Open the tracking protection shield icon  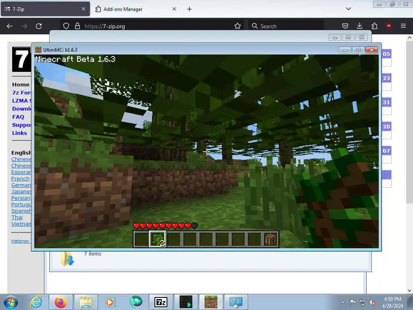(66, 26)
